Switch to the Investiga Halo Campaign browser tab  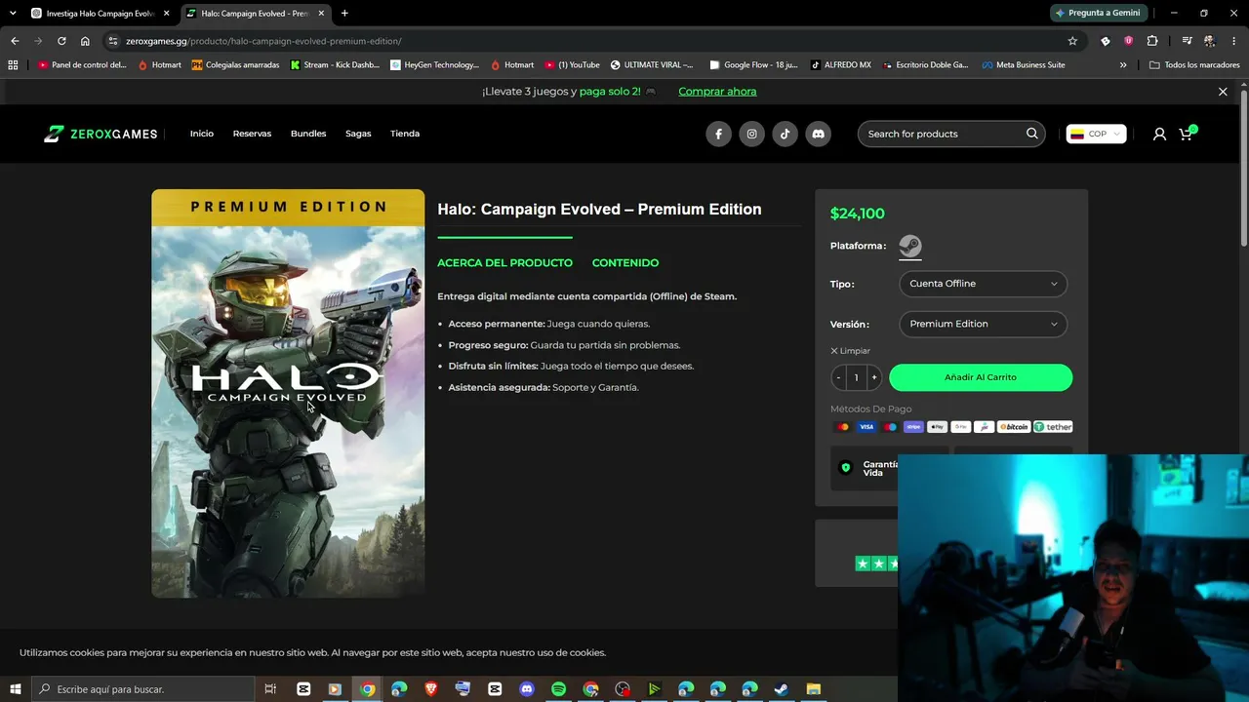coord(101,14)
